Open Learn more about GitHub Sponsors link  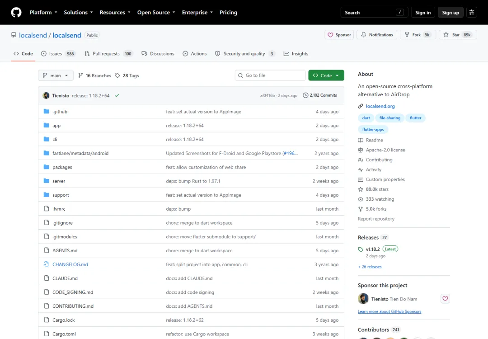pos(389,311)
